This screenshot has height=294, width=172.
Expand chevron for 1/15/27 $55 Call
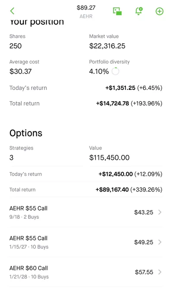[160, 242]
